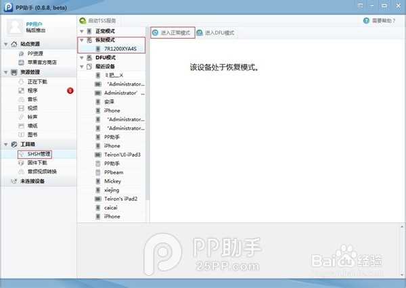This screenshot has height=288, width=406.
Task: Click the 稍后推出 text under PP用户
Action: click(x=36, y=30)
